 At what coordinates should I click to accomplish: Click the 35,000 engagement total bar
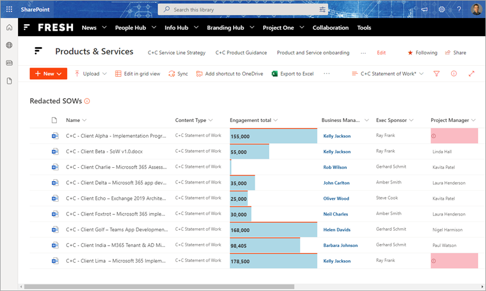242,183
